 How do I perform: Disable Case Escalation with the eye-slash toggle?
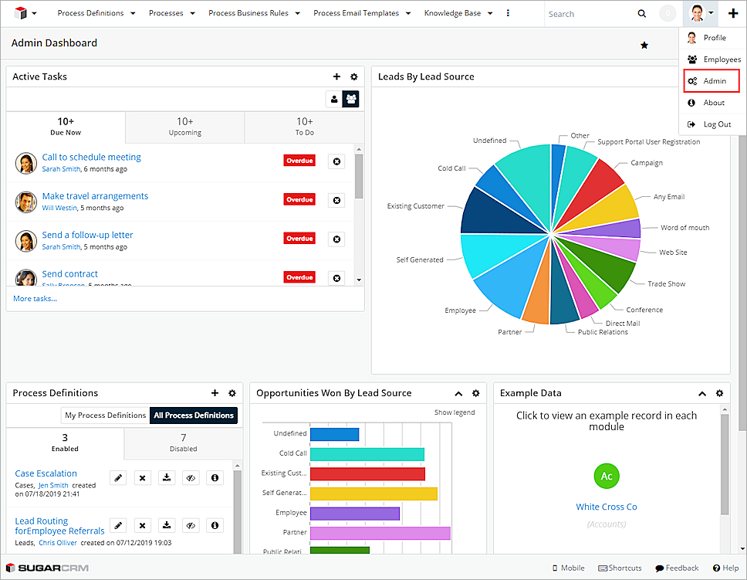191,478
